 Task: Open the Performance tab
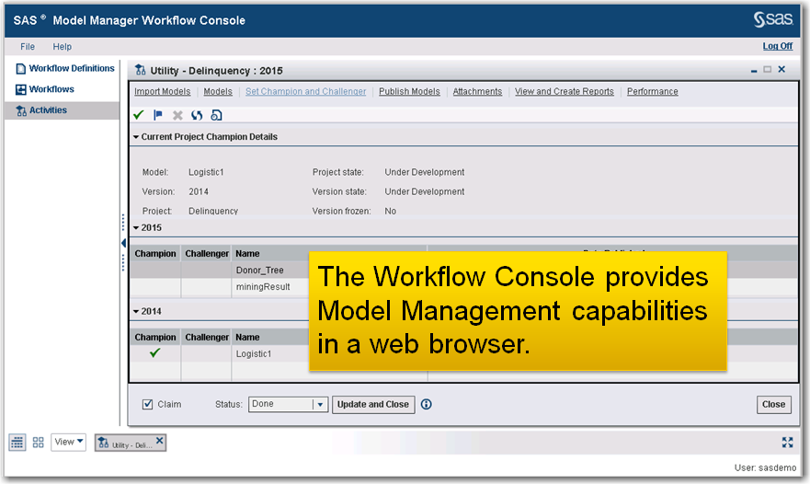click(653, 91)
